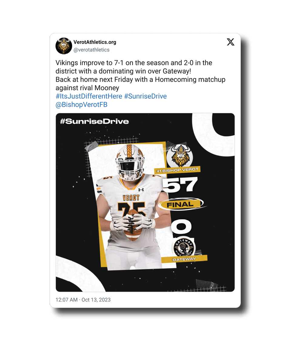Click the 57 score number
The width and height of the screenshot is (302, 357).
coord(180,185)
